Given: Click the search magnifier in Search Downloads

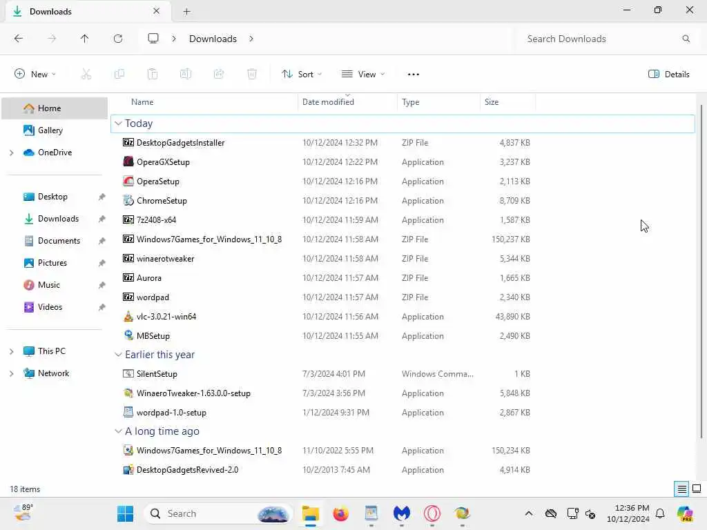Looking at the screenshot, I should coord(686,39).
